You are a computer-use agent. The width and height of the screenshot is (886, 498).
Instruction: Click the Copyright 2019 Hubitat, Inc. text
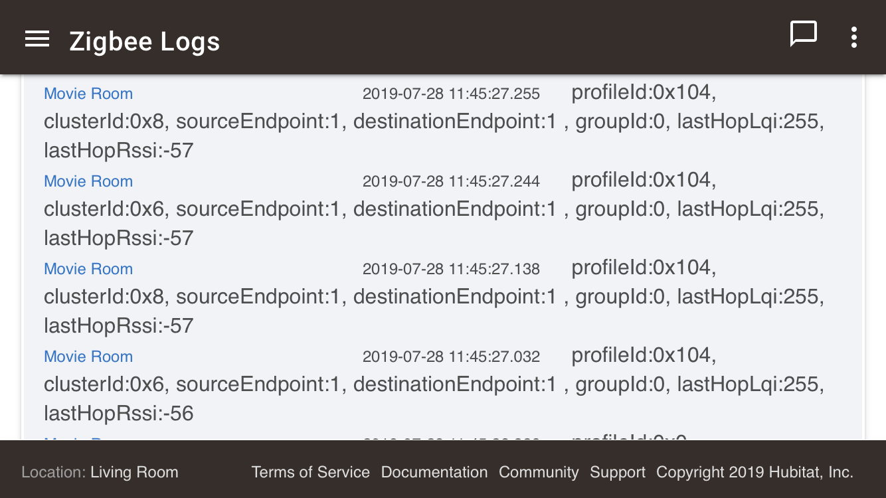click(754, 472)
